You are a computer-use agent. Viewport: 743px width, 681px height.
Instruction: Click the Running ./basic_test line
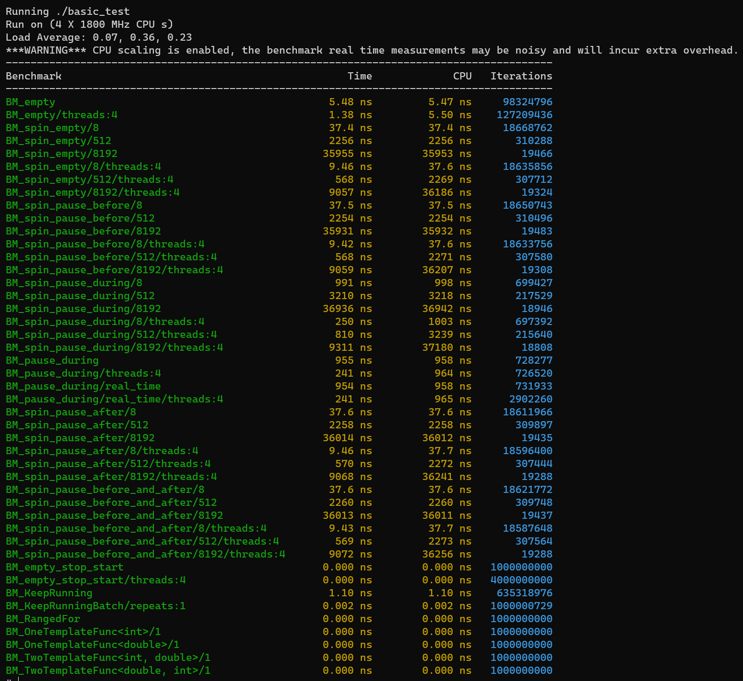68,11
